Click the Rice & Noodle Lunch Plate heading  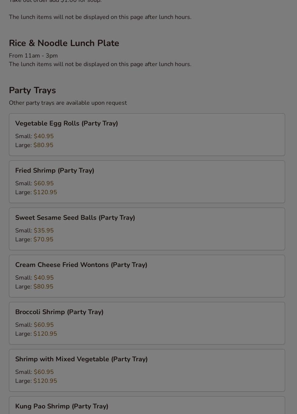tap(64, 43)
